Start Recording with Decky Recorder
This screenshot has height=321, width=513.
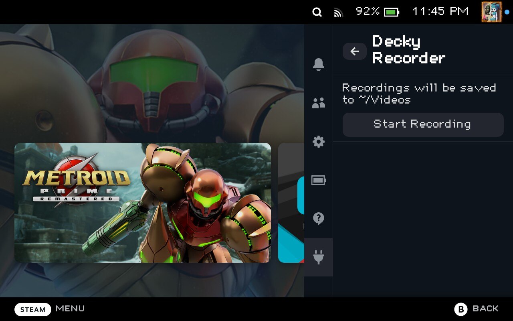tap(423, 124)
